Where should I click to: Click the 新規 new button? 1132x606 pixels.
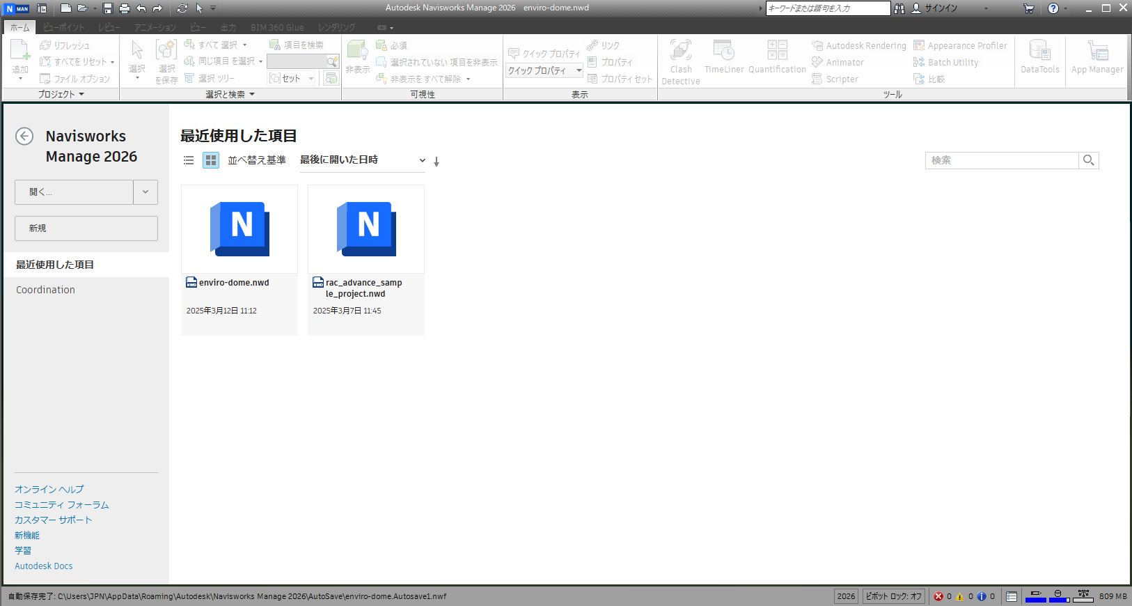pyautogui.click(x=86, y=228)
